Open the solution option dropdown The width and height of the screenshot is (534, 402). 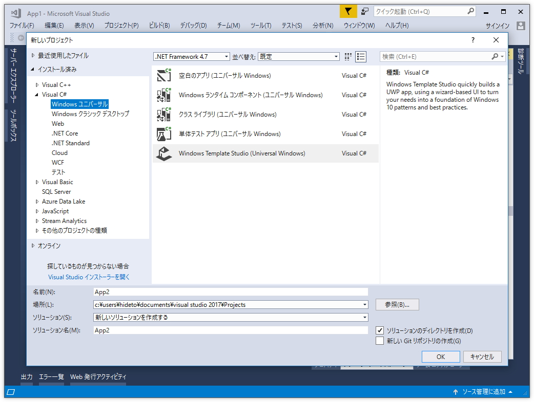(x=365, y=318)
